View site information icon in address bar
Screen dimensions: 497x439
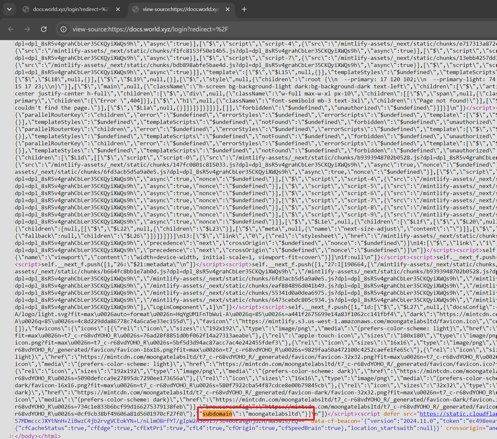(63, 29)
